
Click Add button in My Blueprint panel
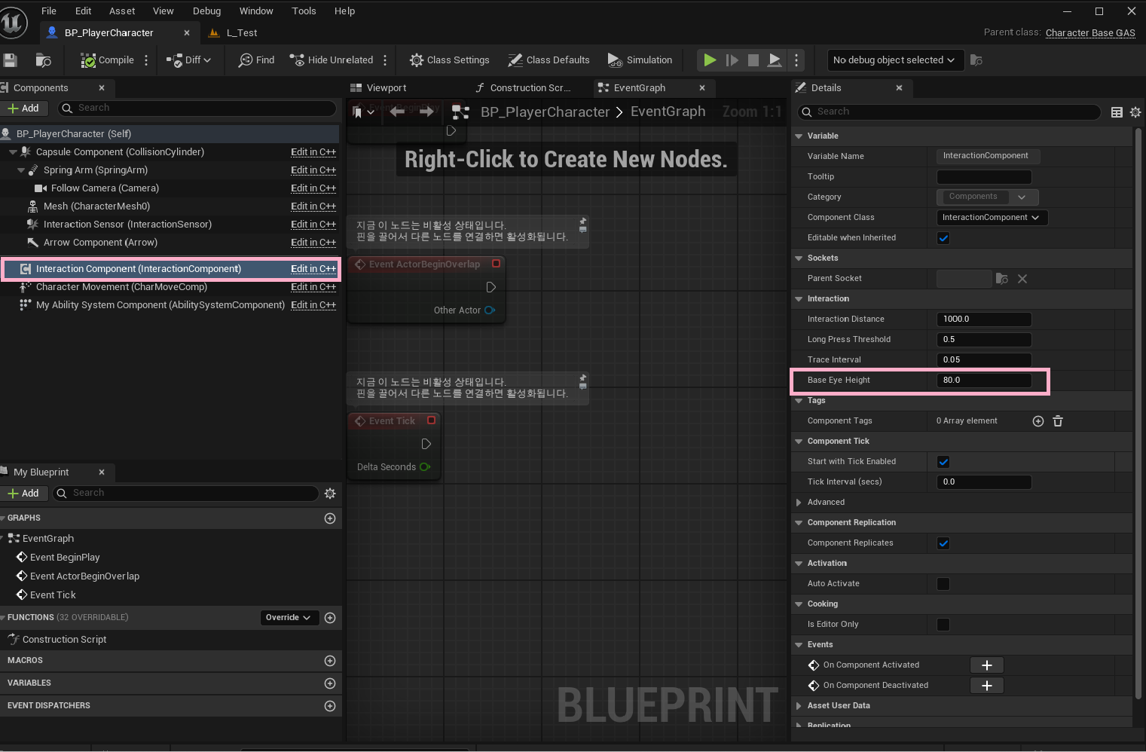click(x=23, y=494)
